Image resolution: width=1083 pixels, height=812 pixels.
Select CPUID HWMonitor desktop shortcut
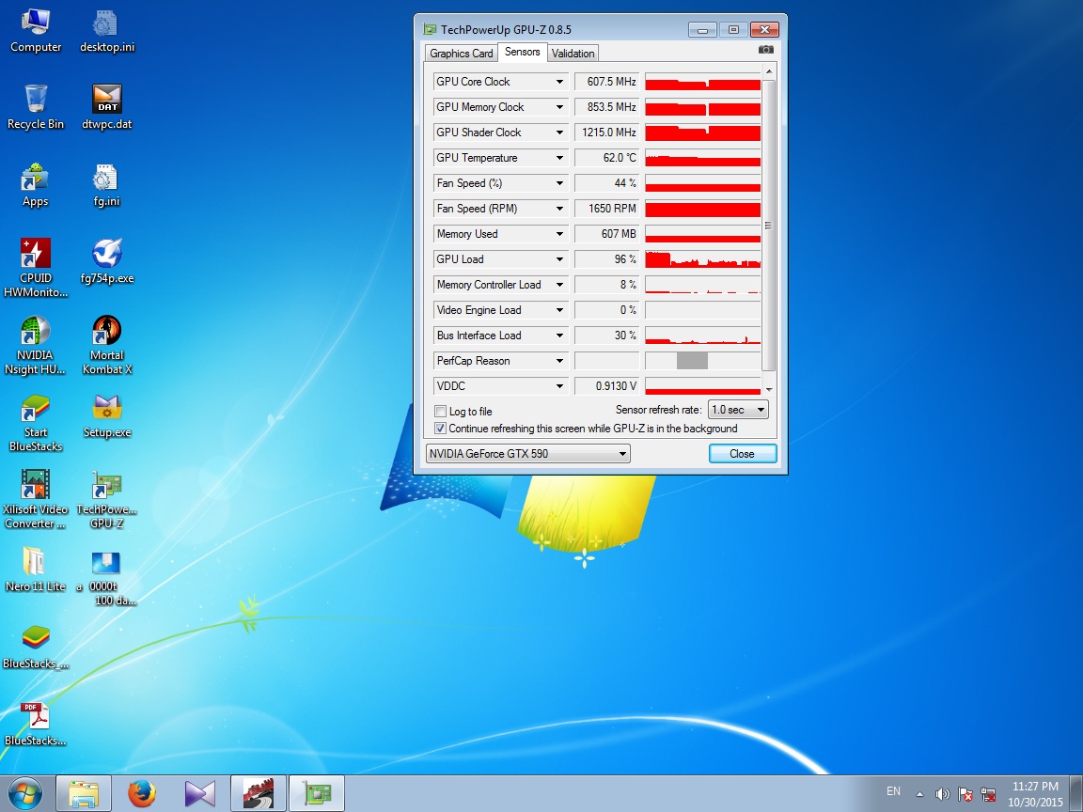(35, 268)
